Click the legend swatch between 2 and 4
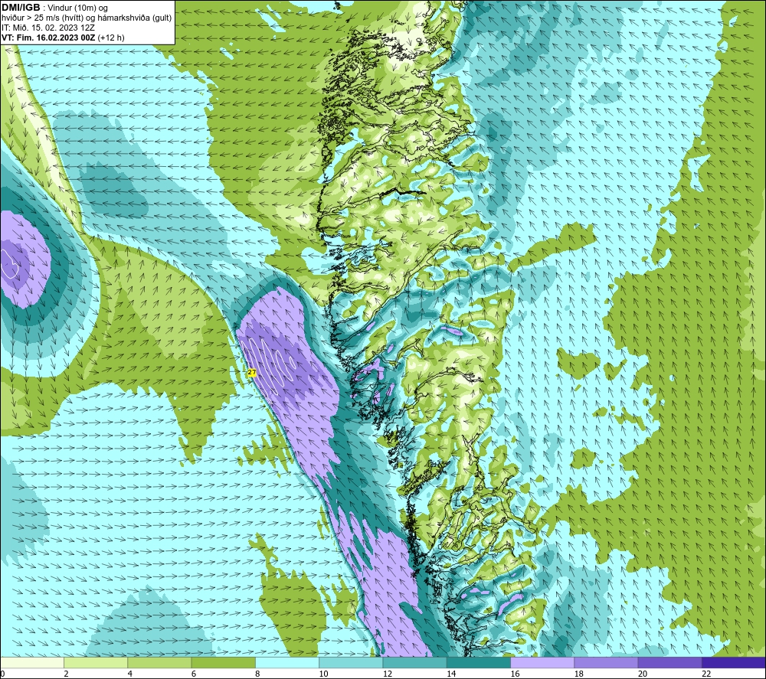766x679 pixels. point(96,662)
